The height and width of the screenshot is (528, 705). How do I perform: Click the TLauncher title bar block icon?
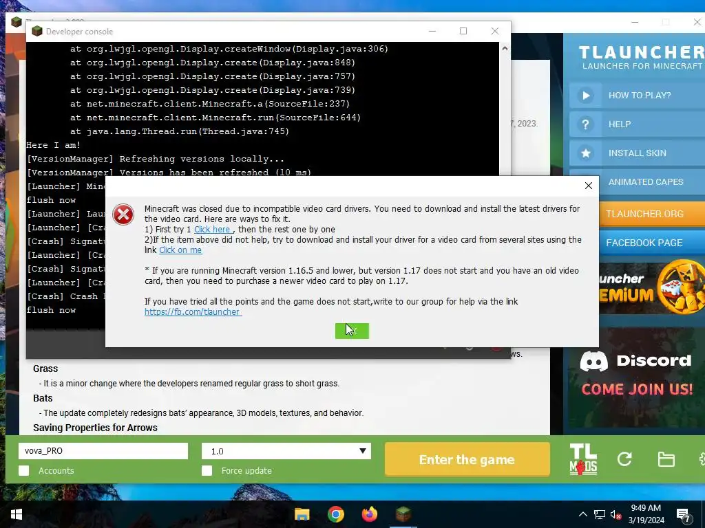coord(17,22)
